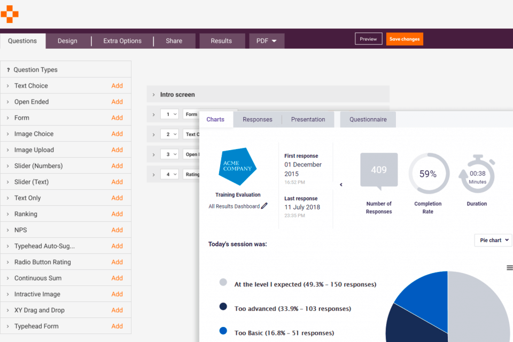Viewport: 513px width, 342px height.
Task: Toggle the blue 'Too Basic' legend dot
Action: (223, 331)
